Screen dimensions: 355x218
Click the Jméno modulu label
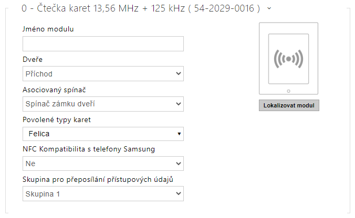pyautogui.click(x=48, y=29)
